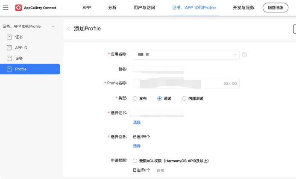
Task: Open the 用户与访问 top tab
Action: [x=144, y=8]
